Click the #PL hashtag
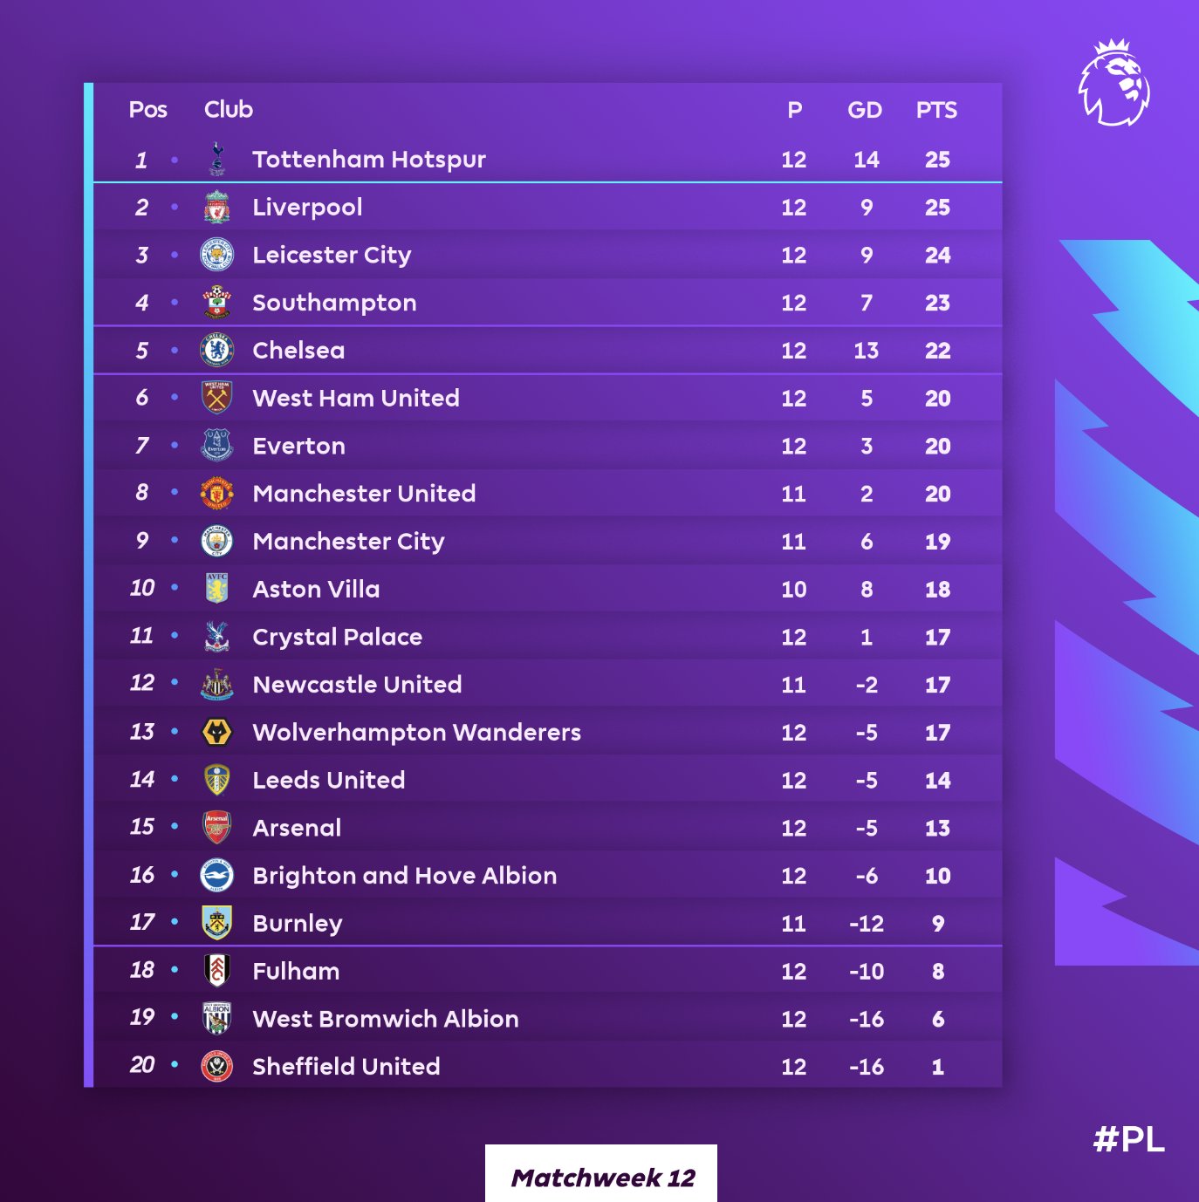Image resolution: width=1199 pixels, height=1202 pixels. 1128,1139
